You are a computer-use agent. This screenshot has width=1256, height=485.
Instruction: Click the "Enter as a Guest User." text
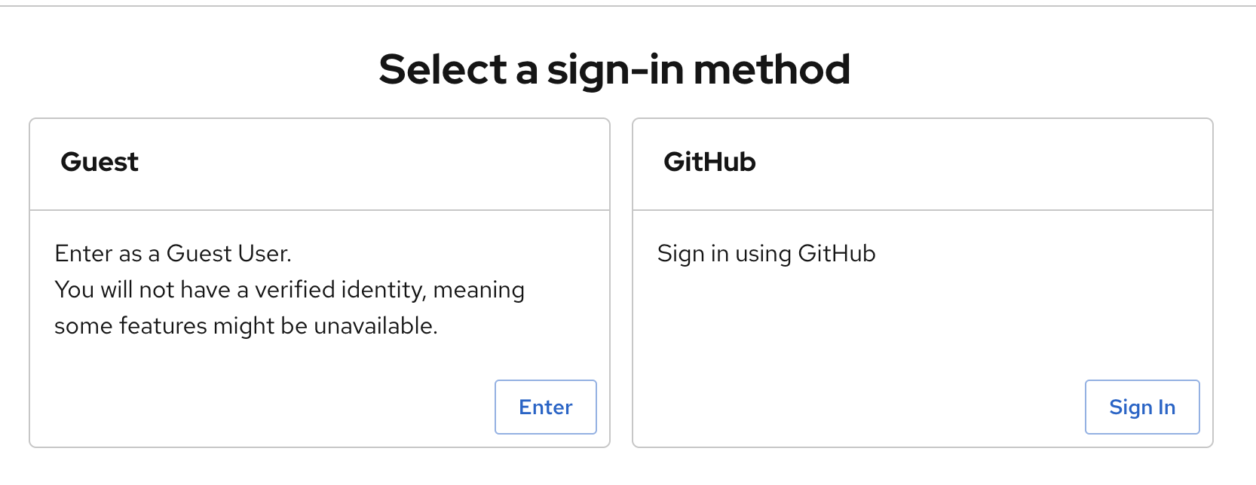point(173,254)
